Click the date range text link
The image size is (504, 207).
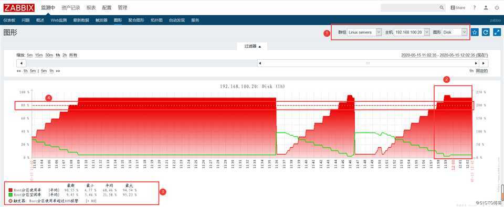445,55
